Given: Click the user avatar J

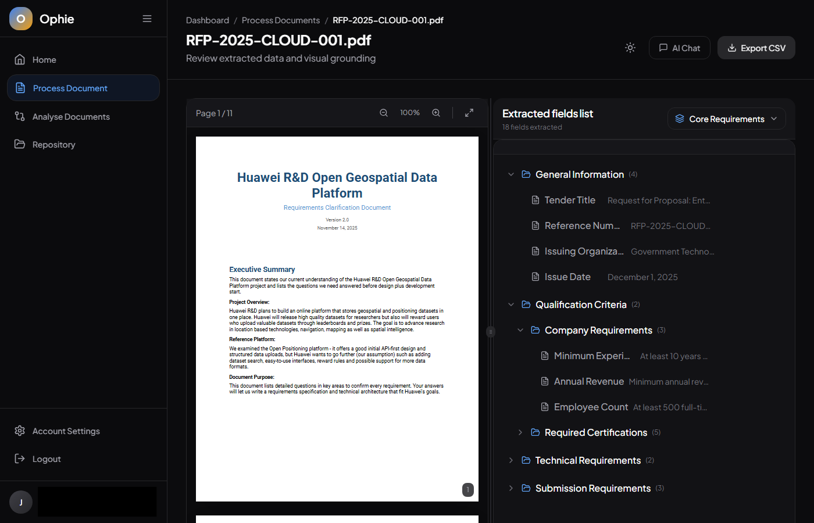Looking at the screenshot, I should (21, 502).
